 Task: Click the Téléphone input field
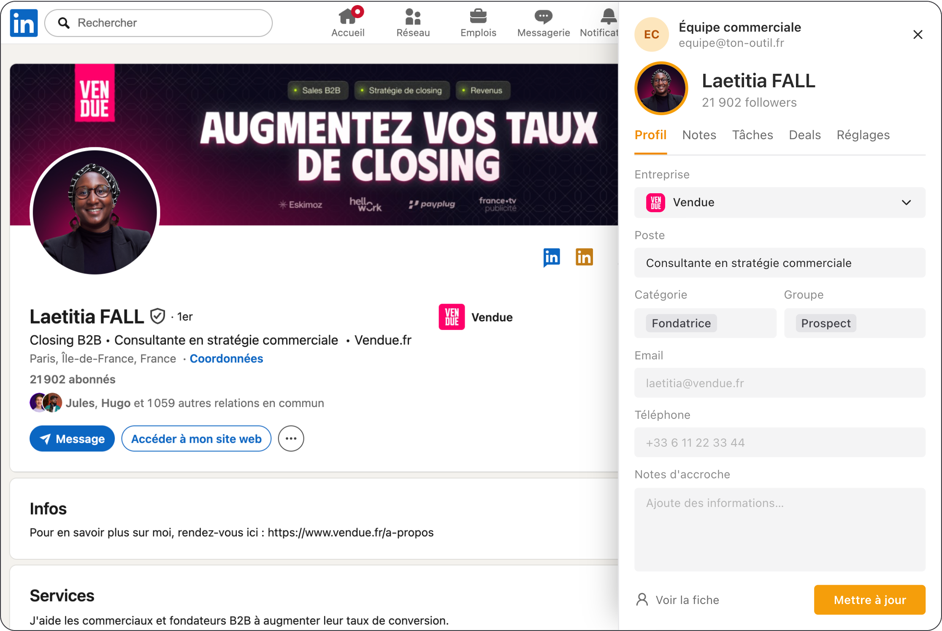pyautogui.click(x=780, y=442)
